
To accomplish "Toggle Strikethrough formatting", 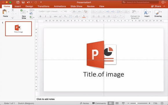I will pos(55,16).
